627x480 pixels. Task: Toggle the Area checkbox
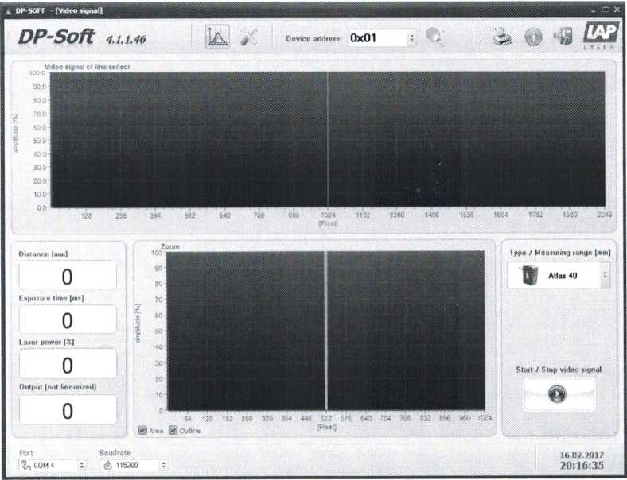coord(142,431)
